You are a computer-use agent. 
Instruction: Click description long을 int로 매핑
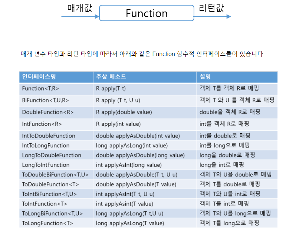[x=237, y=165]
